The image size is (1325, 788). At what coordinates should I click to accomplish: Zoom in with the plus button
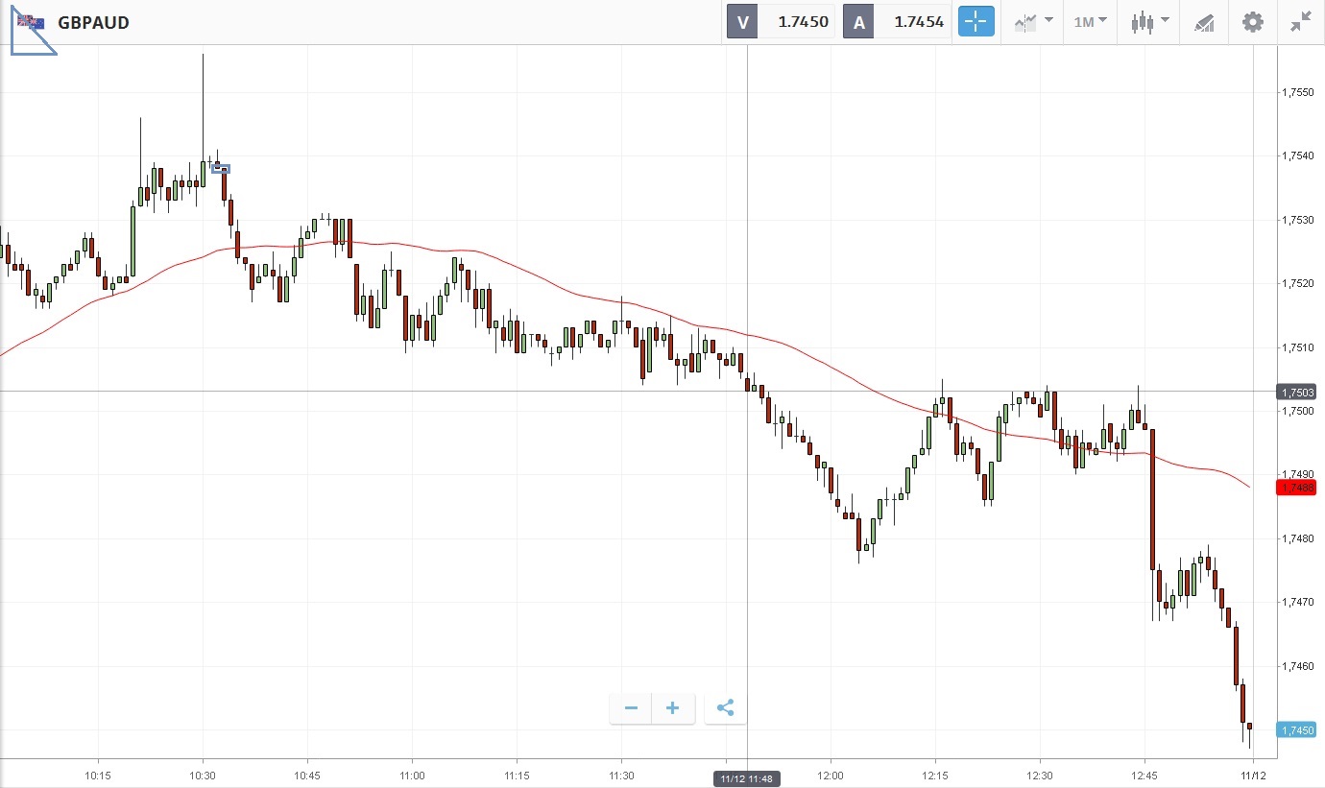click(673, 708)
